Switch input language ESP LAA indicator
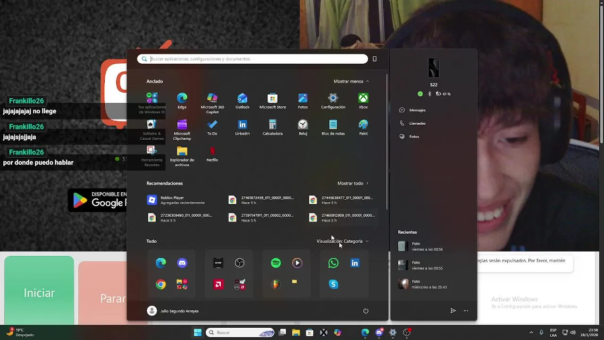The image size is (604, 340). click(x=553, y=332)
